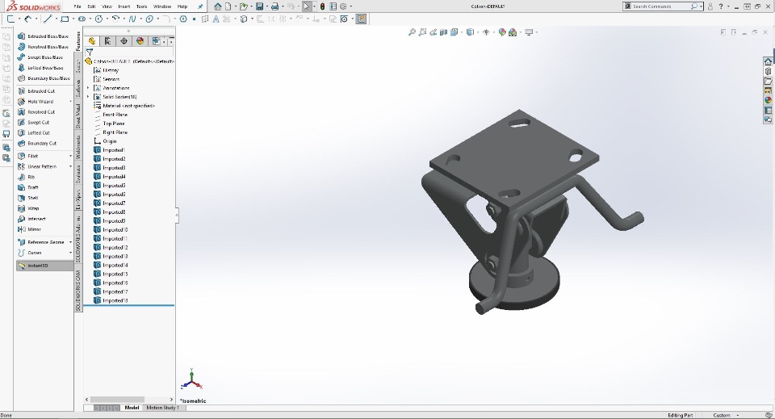Screen dimensions: 775x419
Task: Select the Swept Cut tool
Action: click(x=34, y=122)
